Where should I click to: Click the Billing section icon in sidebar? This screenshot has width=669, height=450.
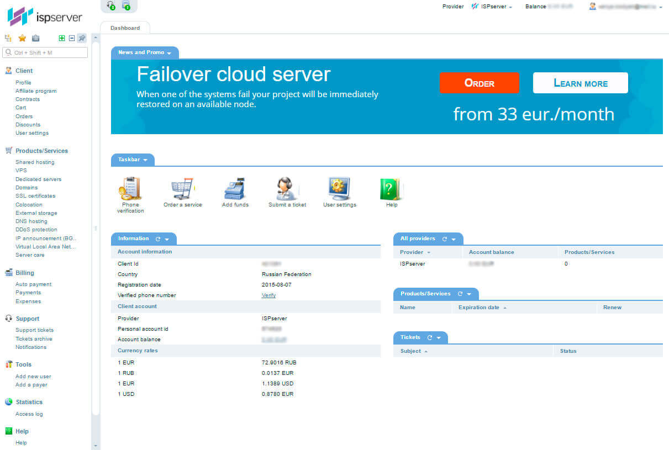9,273
